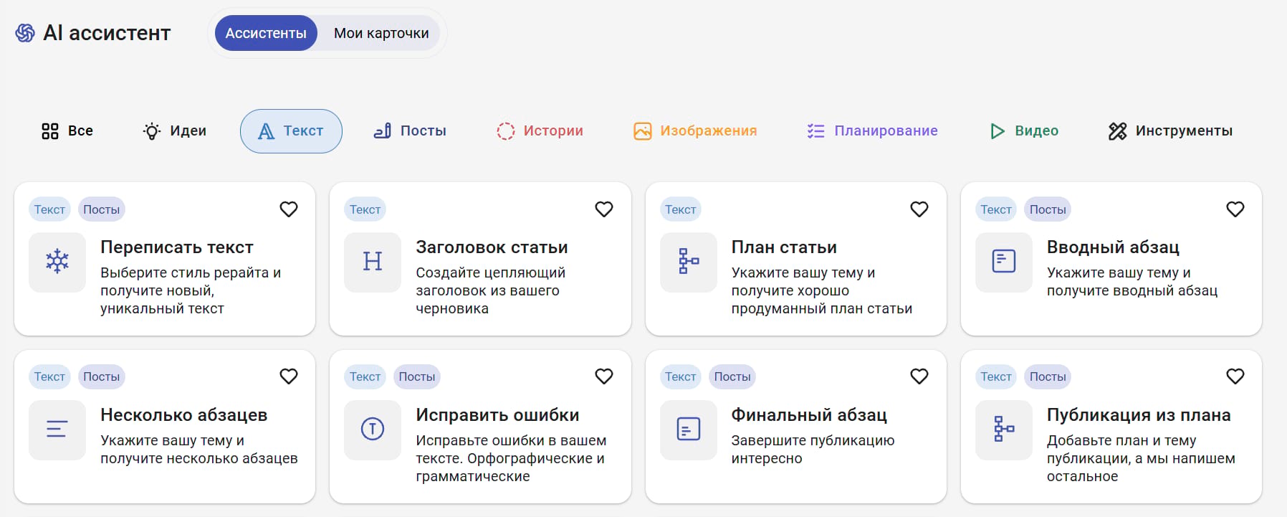Favorite the Финальный абзац card with heart
The width and height of the screenshot is (1287, 517).
pos(919,376)
